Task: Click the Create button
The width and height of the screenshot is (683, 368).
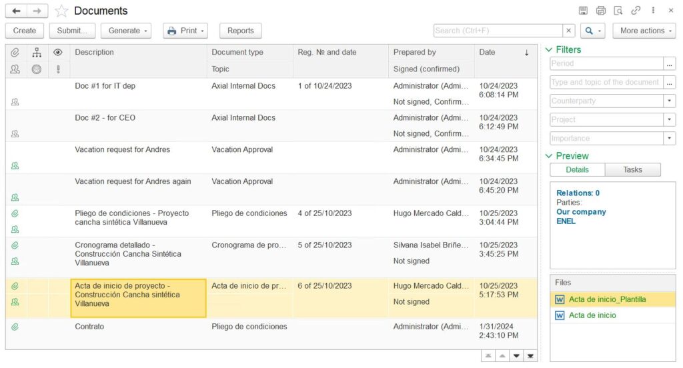Action: (25, 31)
